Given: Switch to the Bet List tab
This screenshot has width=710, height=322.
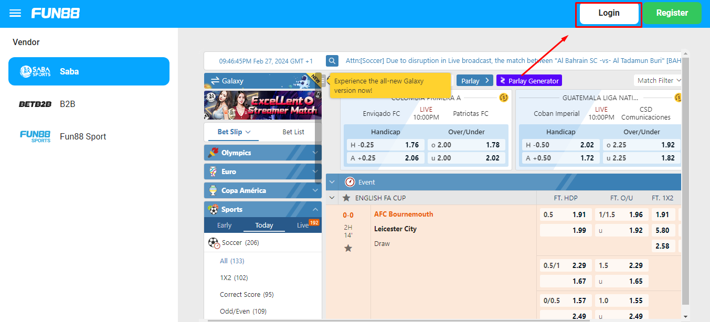Looking at the screenshot, I should tap(293, 132).
